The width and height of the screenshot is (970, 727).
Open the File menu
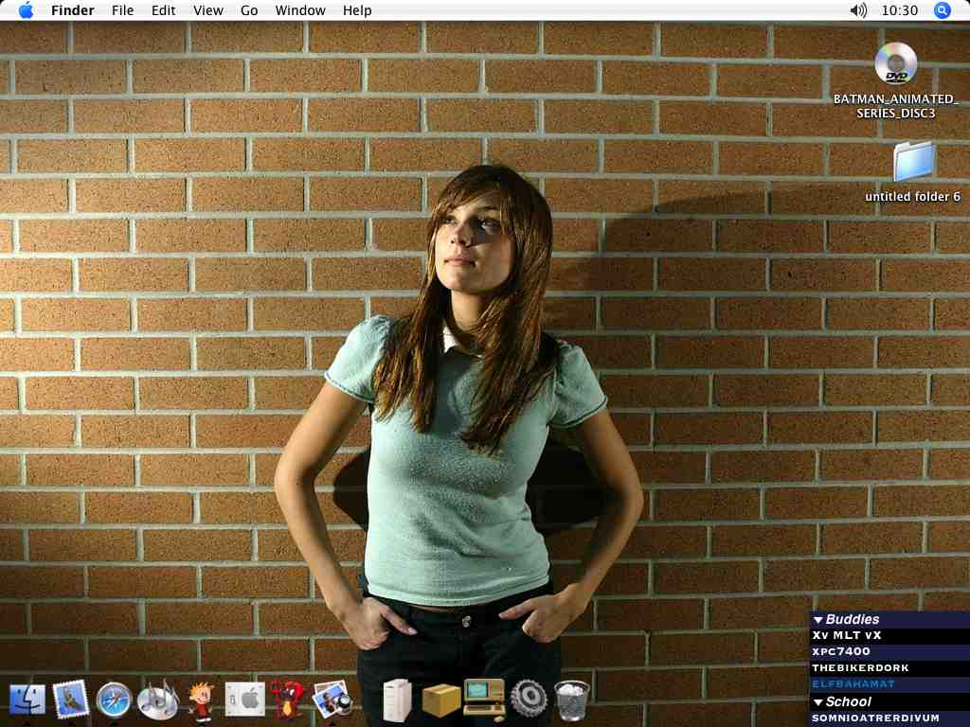click(122, 10)
